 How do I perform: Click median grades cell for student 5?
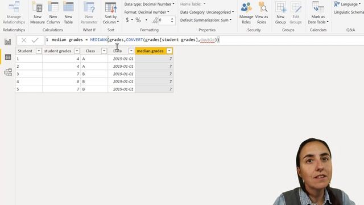pos(154,89)
